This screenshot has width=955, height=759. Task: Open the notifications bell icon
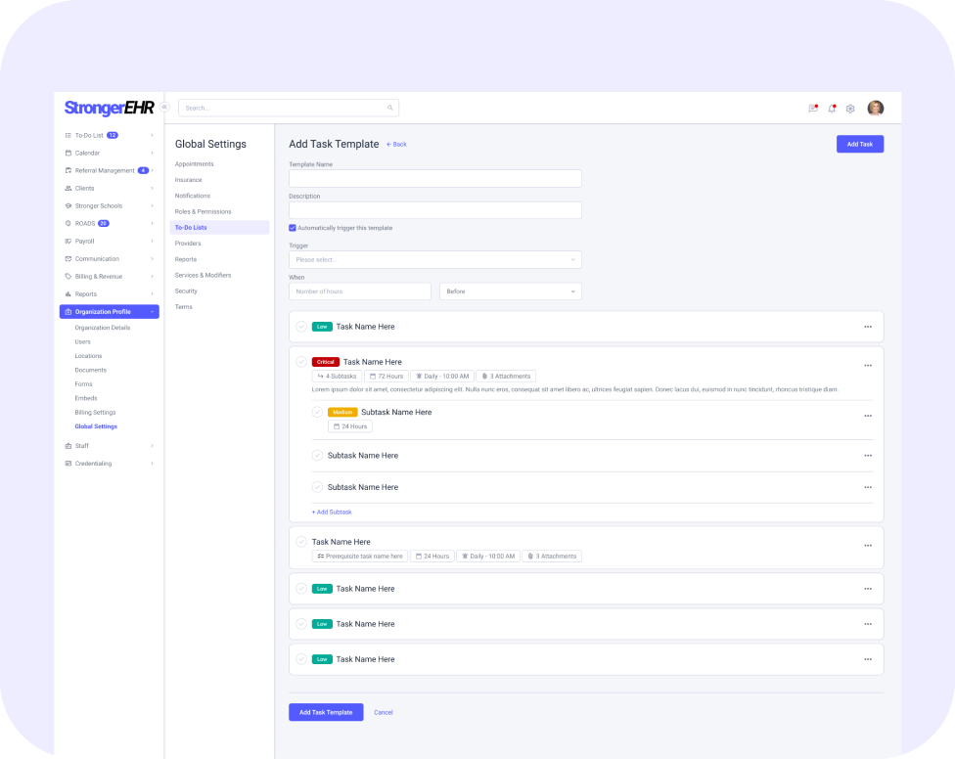coord(832,109)
